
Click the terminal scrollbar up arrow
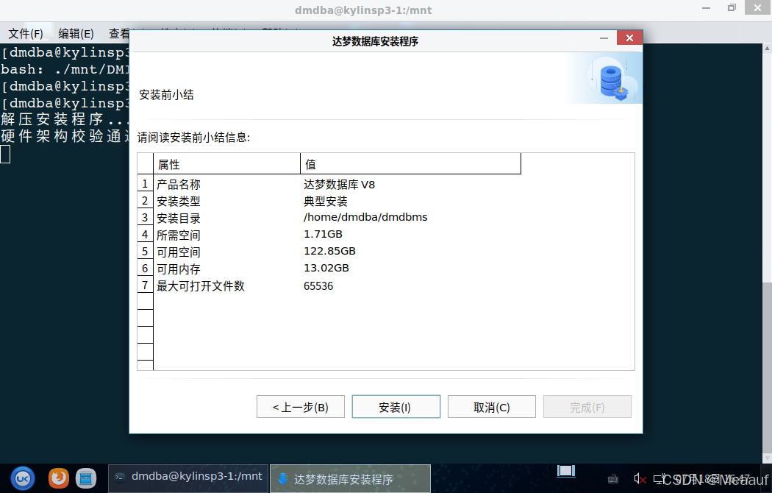coord(767,49)
